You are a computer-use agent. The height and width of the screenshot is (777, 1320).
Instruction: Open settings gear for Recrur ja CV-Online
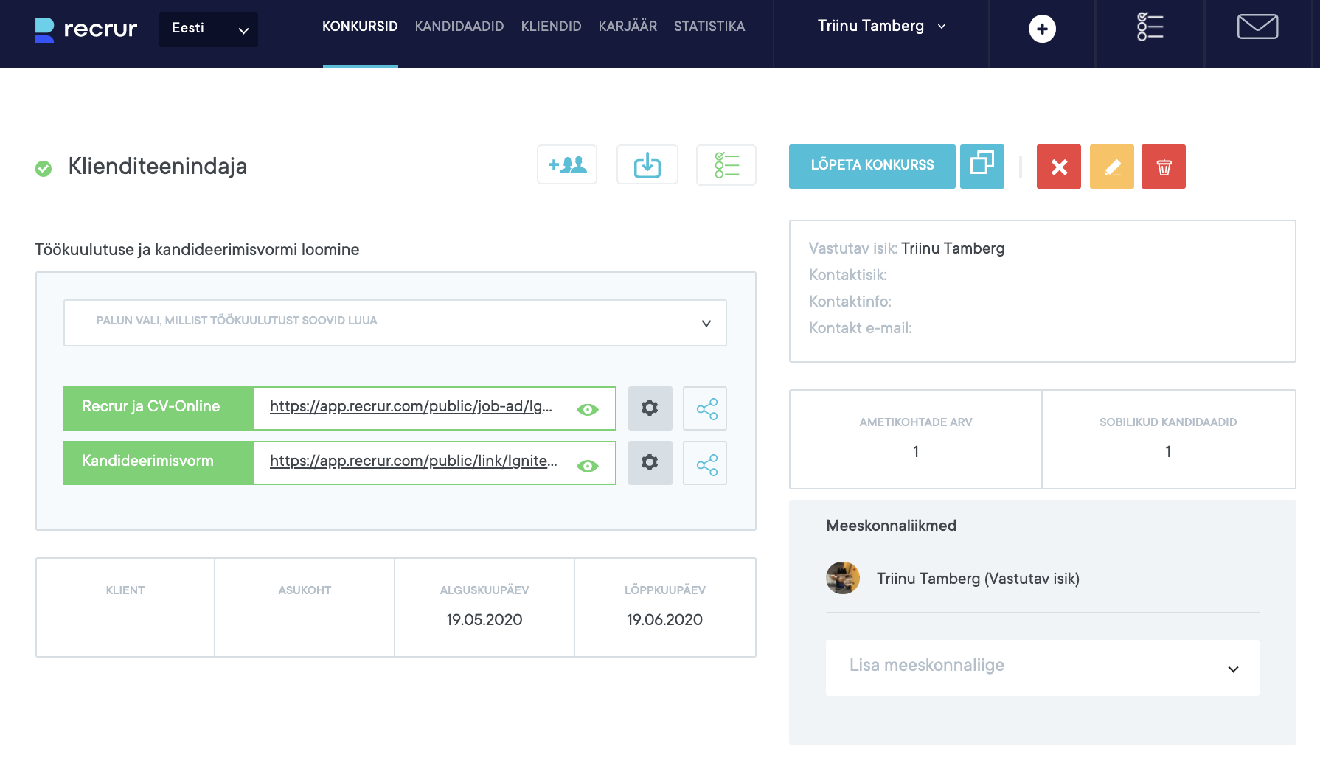[x=650, y=408]
